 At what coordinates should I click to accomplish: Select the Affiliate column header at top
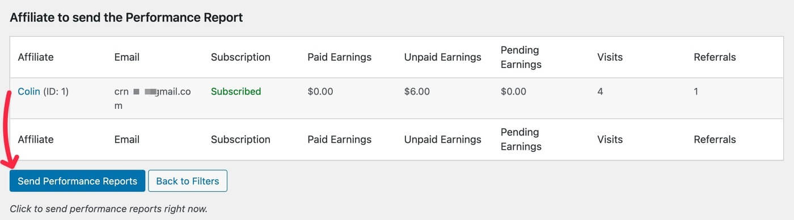36,57
